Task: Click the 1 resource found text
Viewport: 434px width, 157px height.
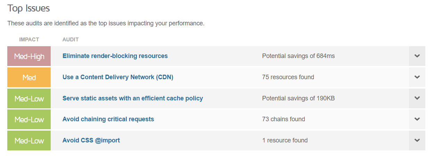Action: (x=285, y=140)
